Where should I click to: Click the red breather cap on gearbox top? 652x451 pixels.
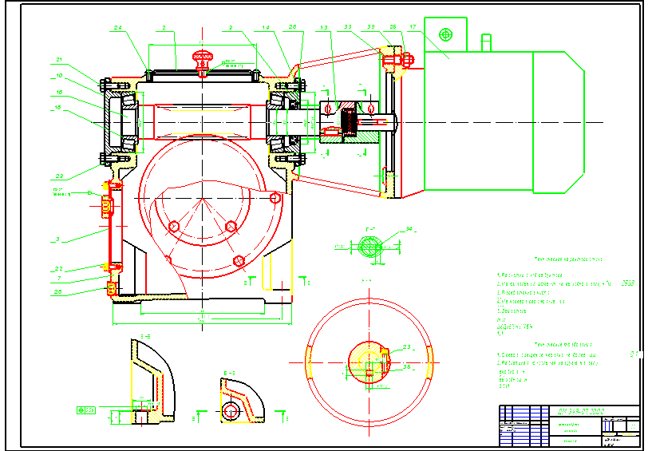coord(202,57)
